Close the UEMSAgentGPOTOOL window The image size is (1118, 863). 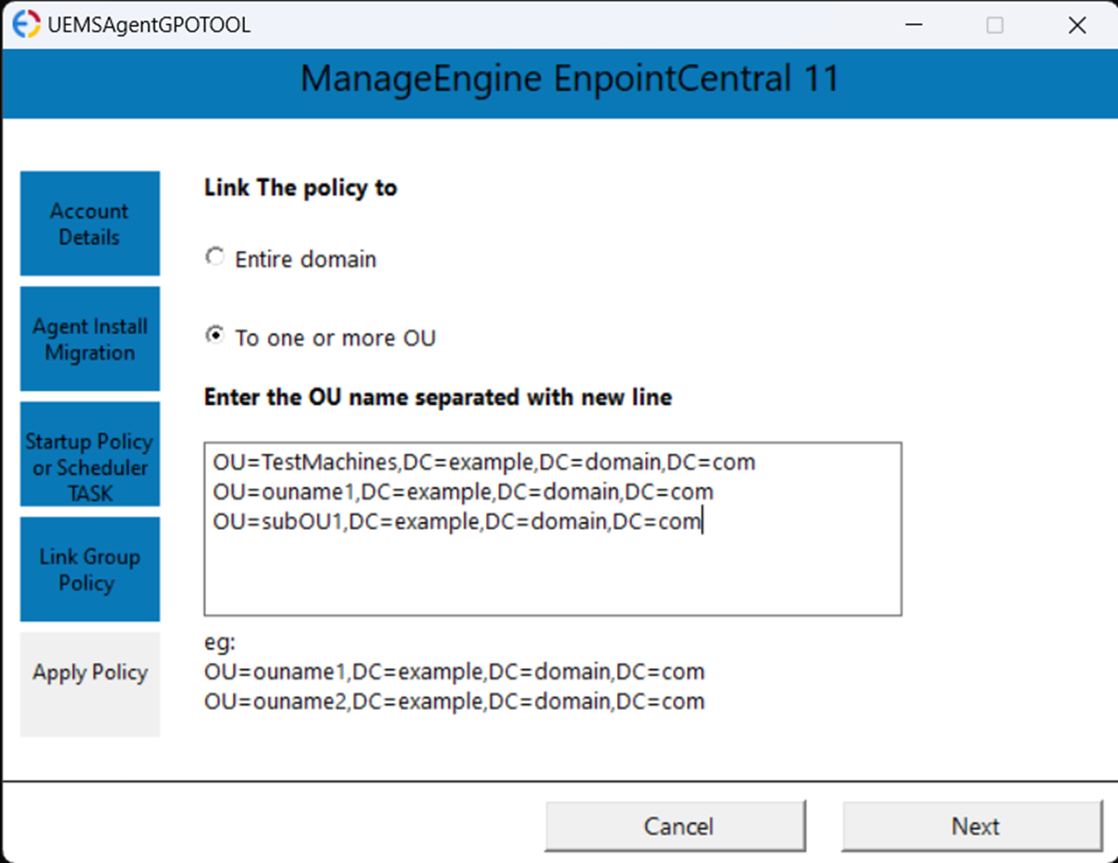(1076, 26)
